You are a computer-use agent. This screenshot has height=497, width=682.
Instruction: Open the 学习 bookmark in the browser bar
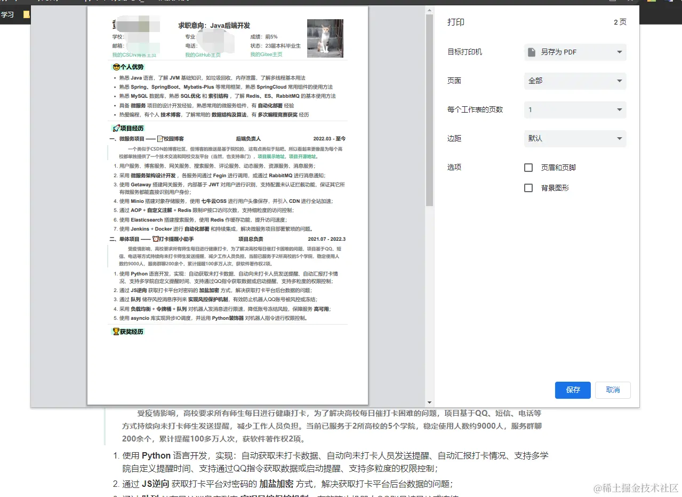click(7, 15)
